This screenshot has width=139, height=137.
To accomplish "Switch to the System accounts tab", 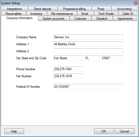I will (x=54, y=19).
